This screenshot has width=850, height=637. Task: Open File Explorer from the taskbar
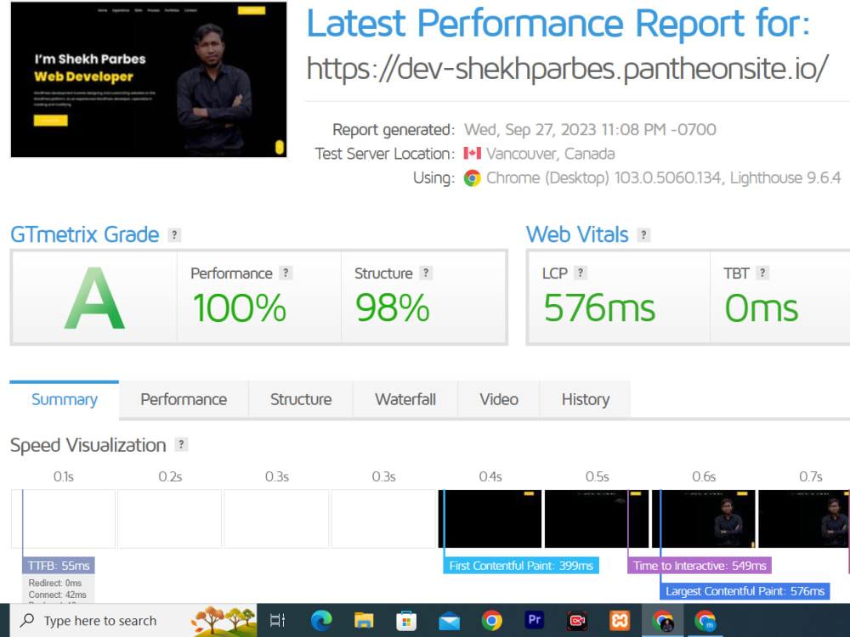(x=364, y=620)
